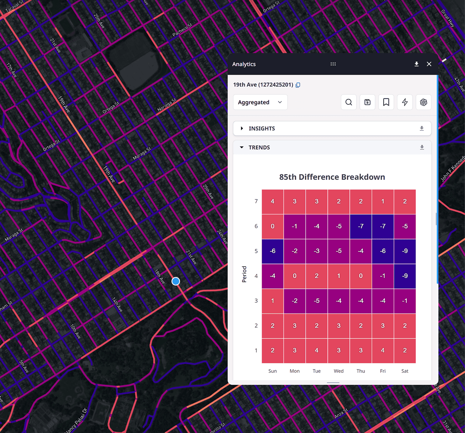Screen dimensions: 465x433
Task: Select the Tue period 1 cell
Action: [317, 351]
